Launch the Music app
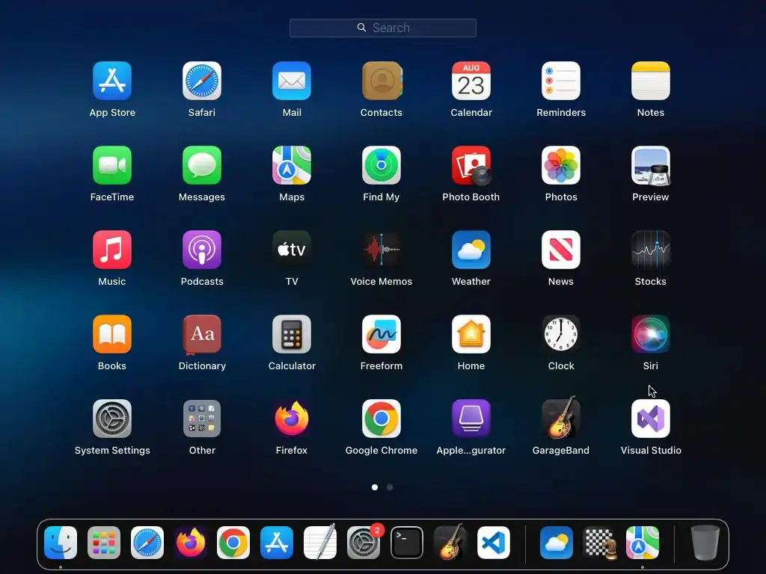This screenshot has width=766, height=574. pyautogui.click(x=112, y=250)
